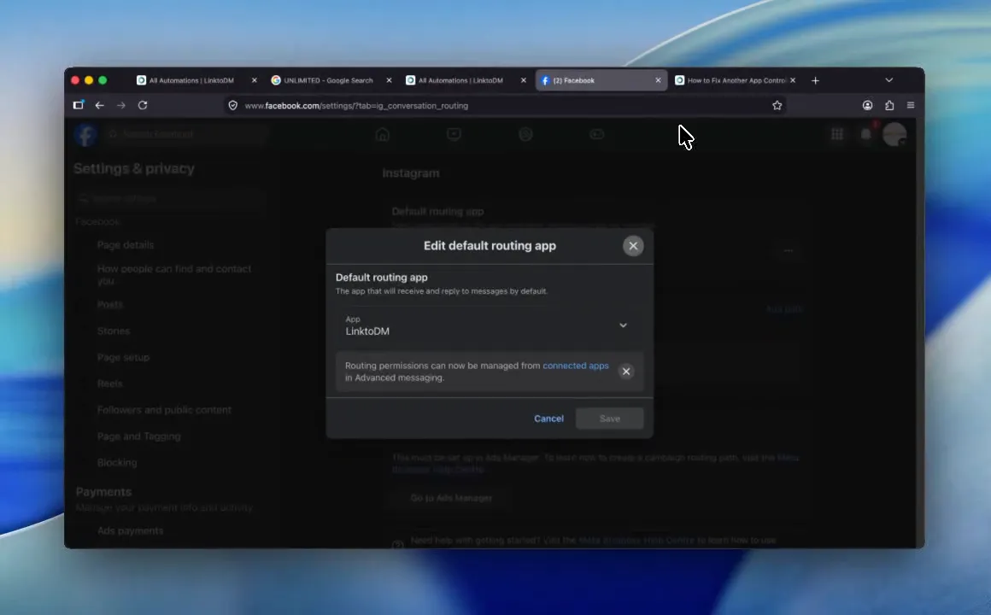Viewport: 991px width, 615px height.
Task: Select Blocking in settings sidebar
Action: coord(117,463)
